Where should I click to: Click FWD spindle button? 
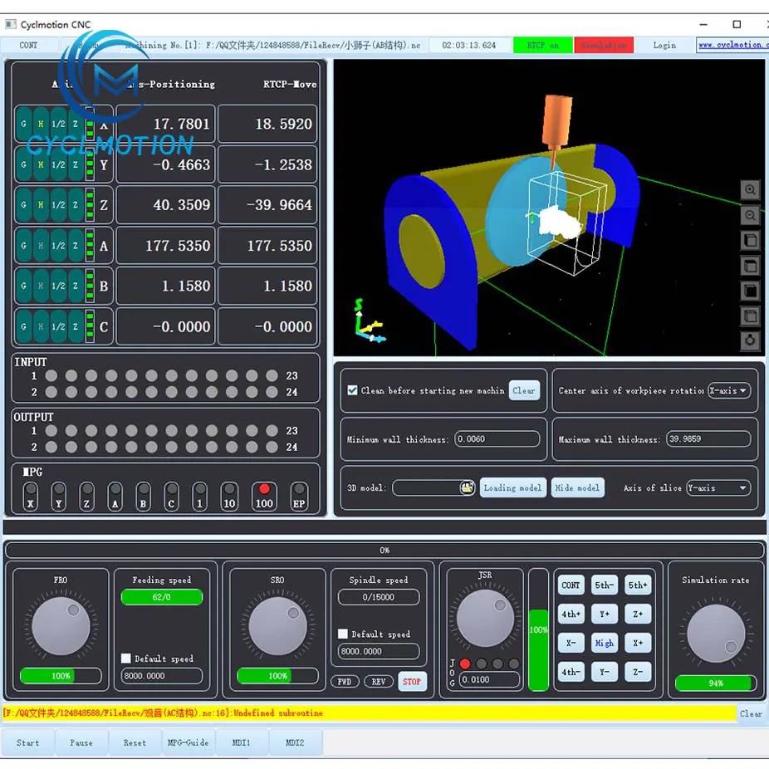[x=345, y=681]
